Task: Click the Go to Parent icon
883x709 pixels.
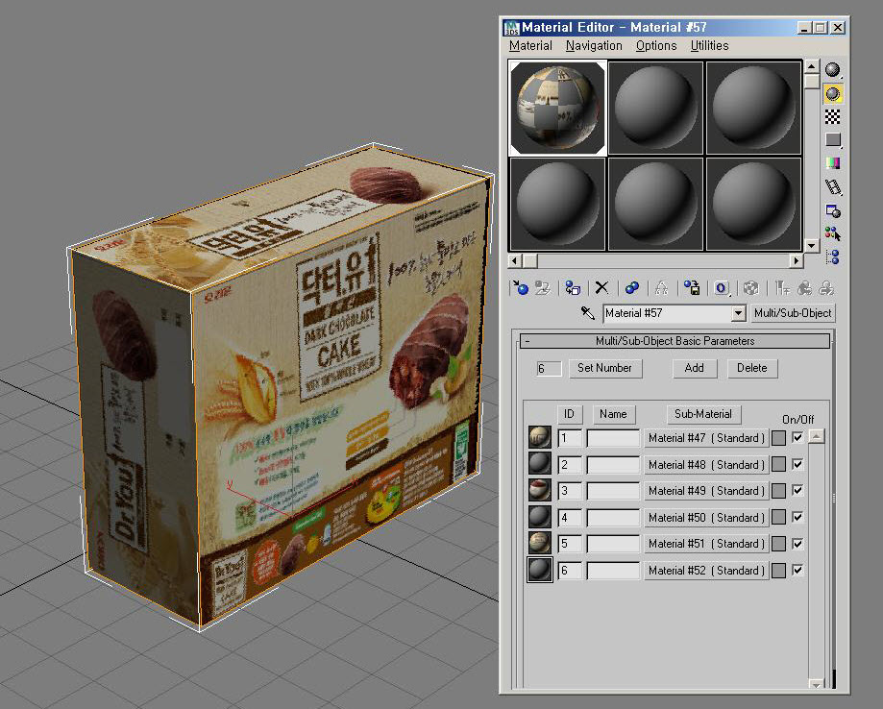Action: click(x=804, y=288)
